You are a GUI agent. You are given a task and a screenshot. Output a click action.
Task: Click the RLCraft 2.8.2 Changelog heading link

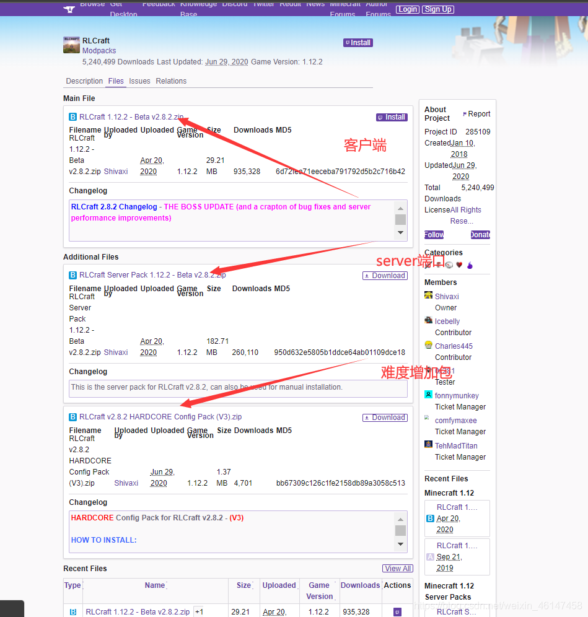pyautogui.click(x=114, y=206)
